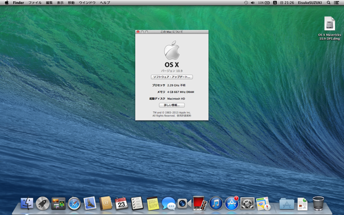Open Safari compass icon in Dock
The width and height of the screenshot is (344, 215).
pos(74,204)
